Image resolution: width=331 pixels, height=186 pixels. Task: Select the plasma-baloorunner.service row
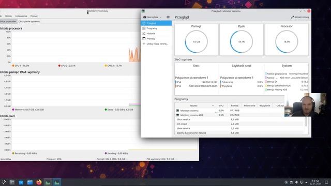239,133
